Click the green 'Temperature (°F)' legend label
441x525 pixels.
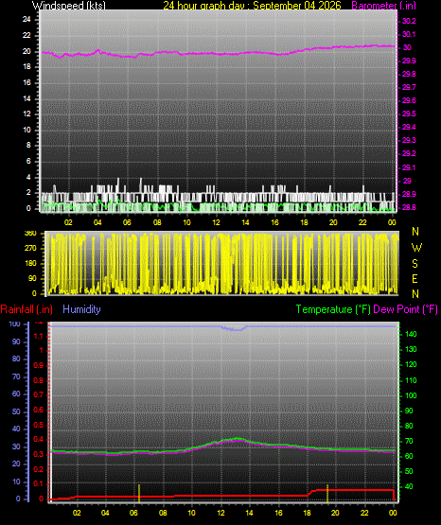[x=333, y=309]
